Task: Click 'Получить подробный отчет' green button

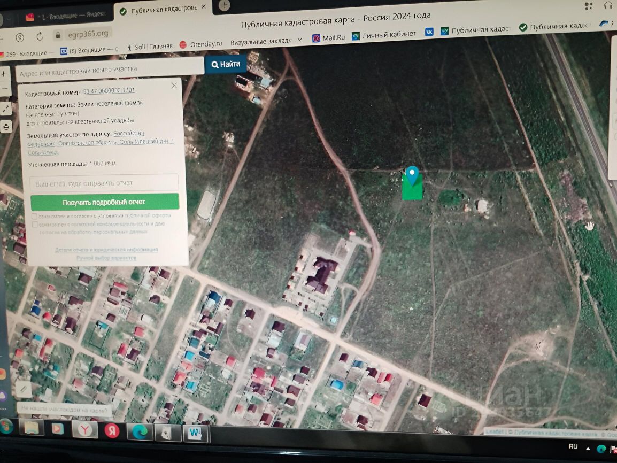Action: [105, 202]
